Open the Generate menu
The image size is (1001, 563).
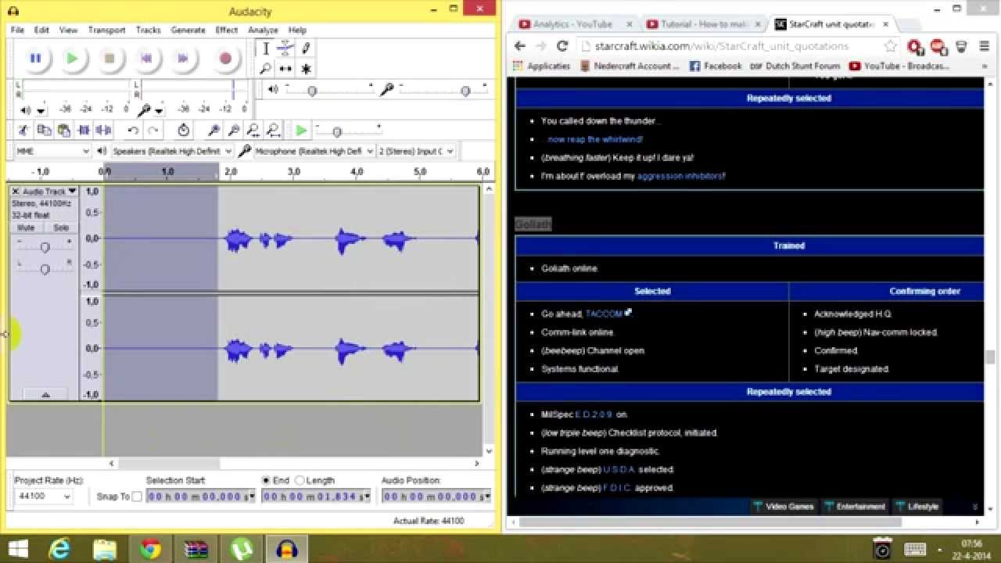tap(188, 30)
